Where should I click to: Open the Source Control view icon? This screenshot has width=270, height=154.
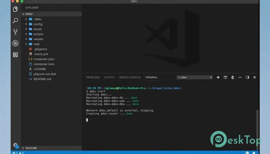(x=15, y=32)
